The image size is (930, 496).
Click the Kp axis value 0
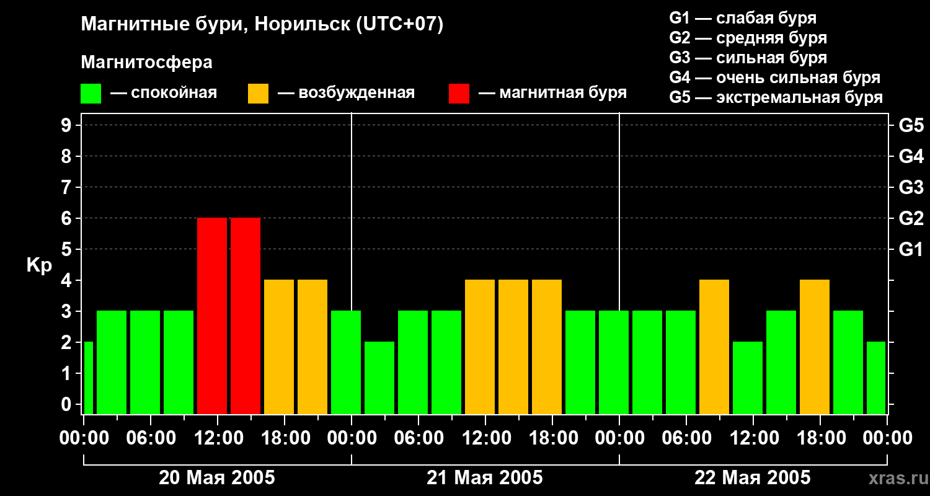[68, 404]
